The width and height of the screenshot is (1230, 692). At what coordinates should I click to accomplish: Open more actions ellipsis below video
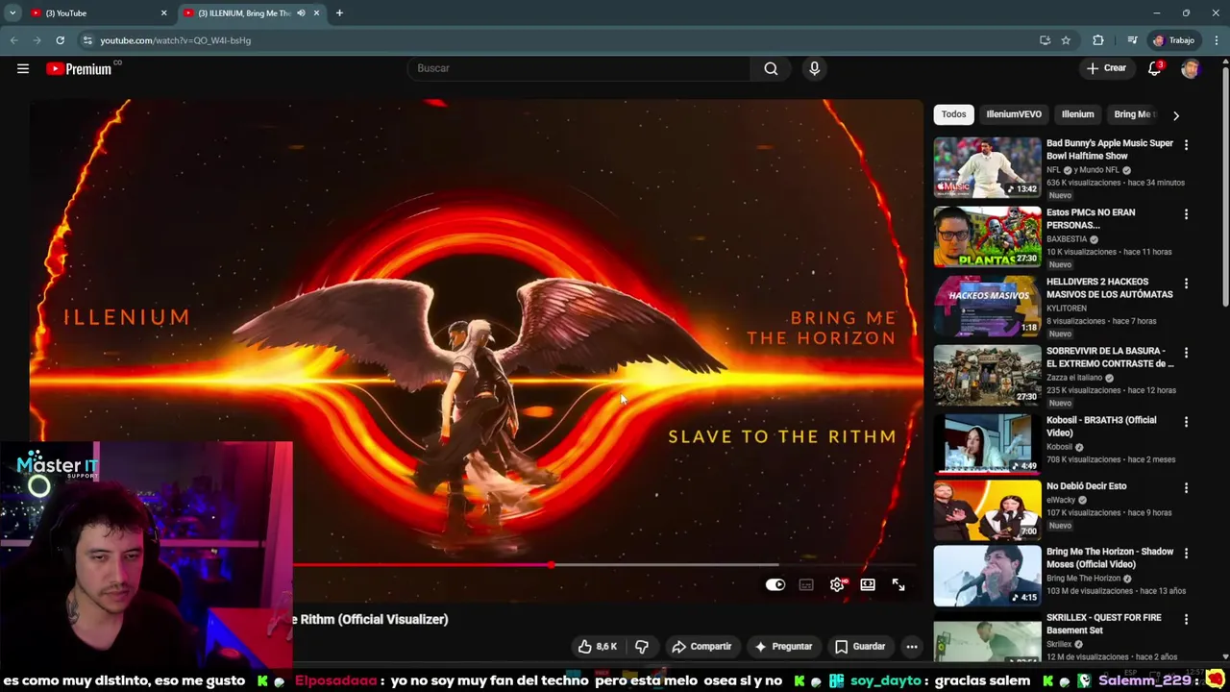(x=912, y=647)
